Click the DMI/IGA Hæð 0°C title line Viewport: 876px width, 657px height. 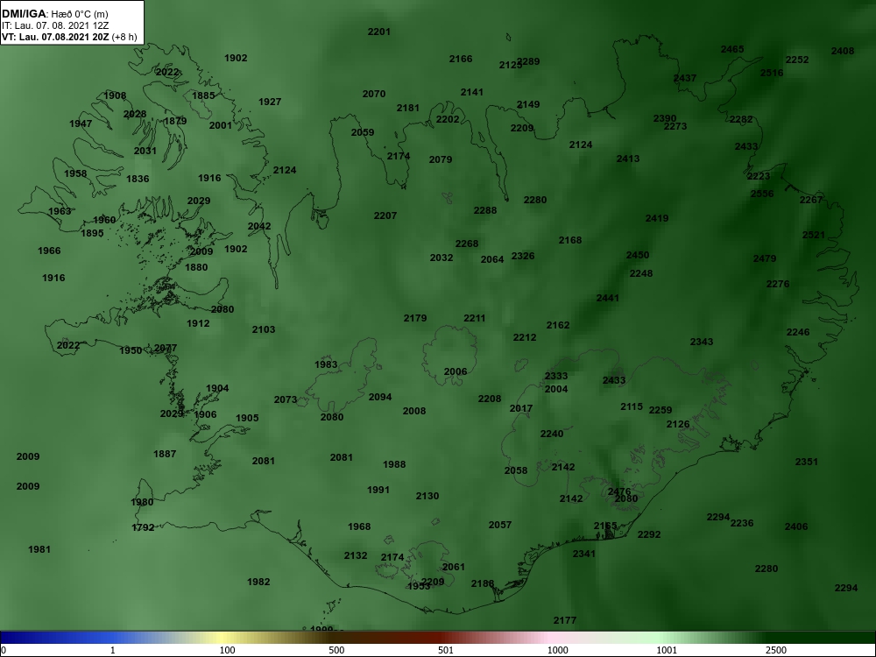[55, 14]
